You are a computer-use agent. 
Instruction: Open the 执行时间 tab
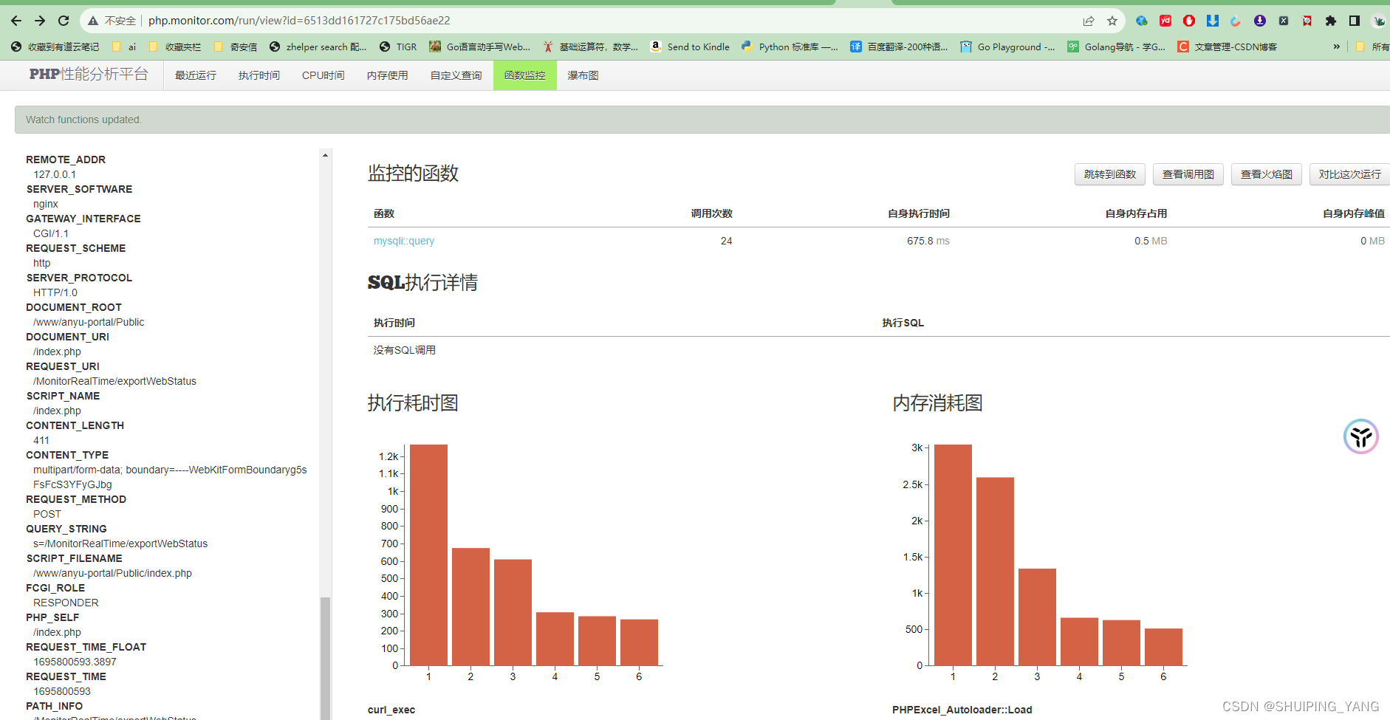coord(259,75)
